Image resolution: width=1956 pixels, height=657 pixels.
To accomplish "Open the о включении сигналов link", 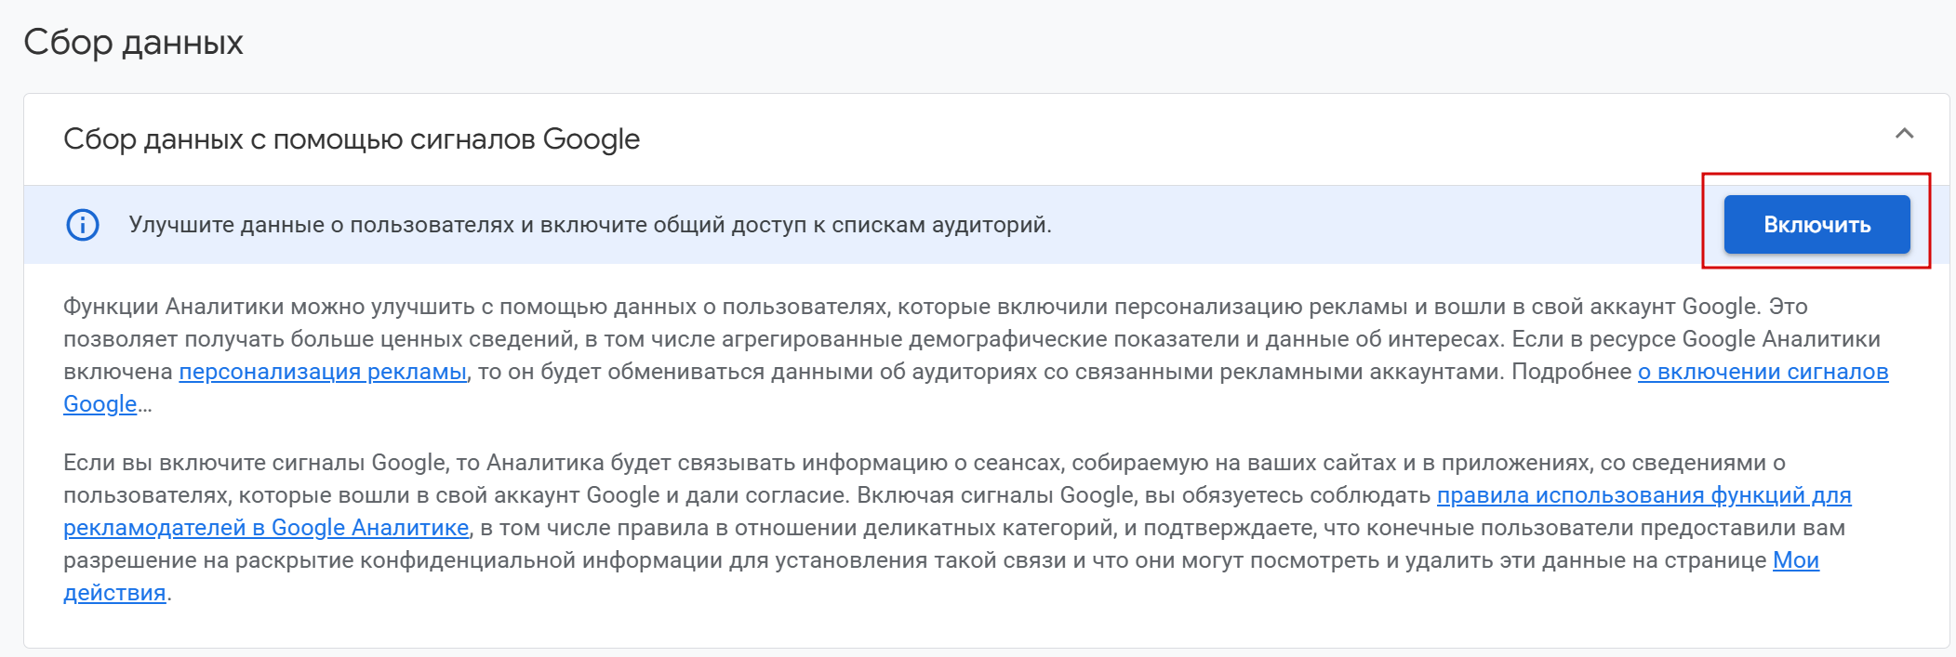I will 1763,372.
